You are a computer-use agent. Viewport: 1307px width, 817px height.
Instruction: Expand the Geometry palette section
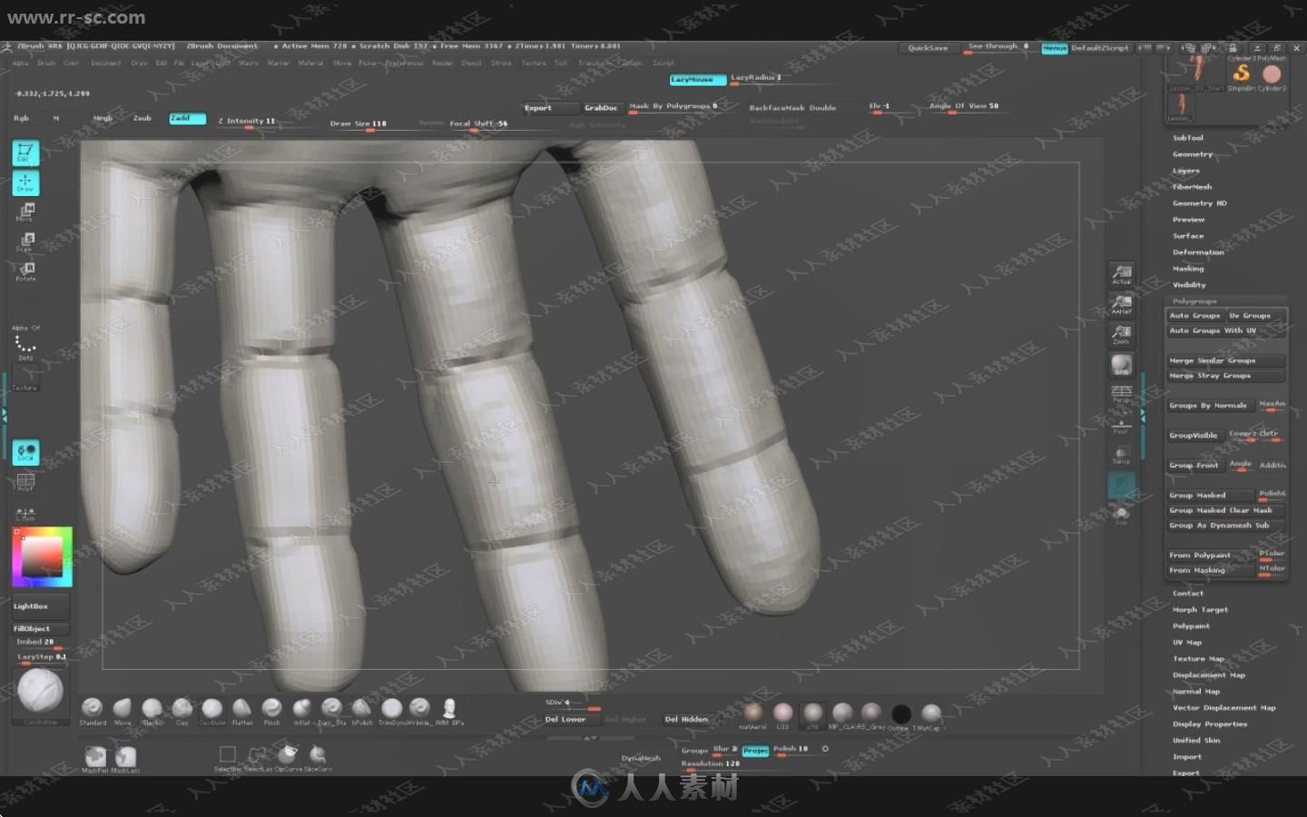pyautogui.click(x=1193, y=154)
